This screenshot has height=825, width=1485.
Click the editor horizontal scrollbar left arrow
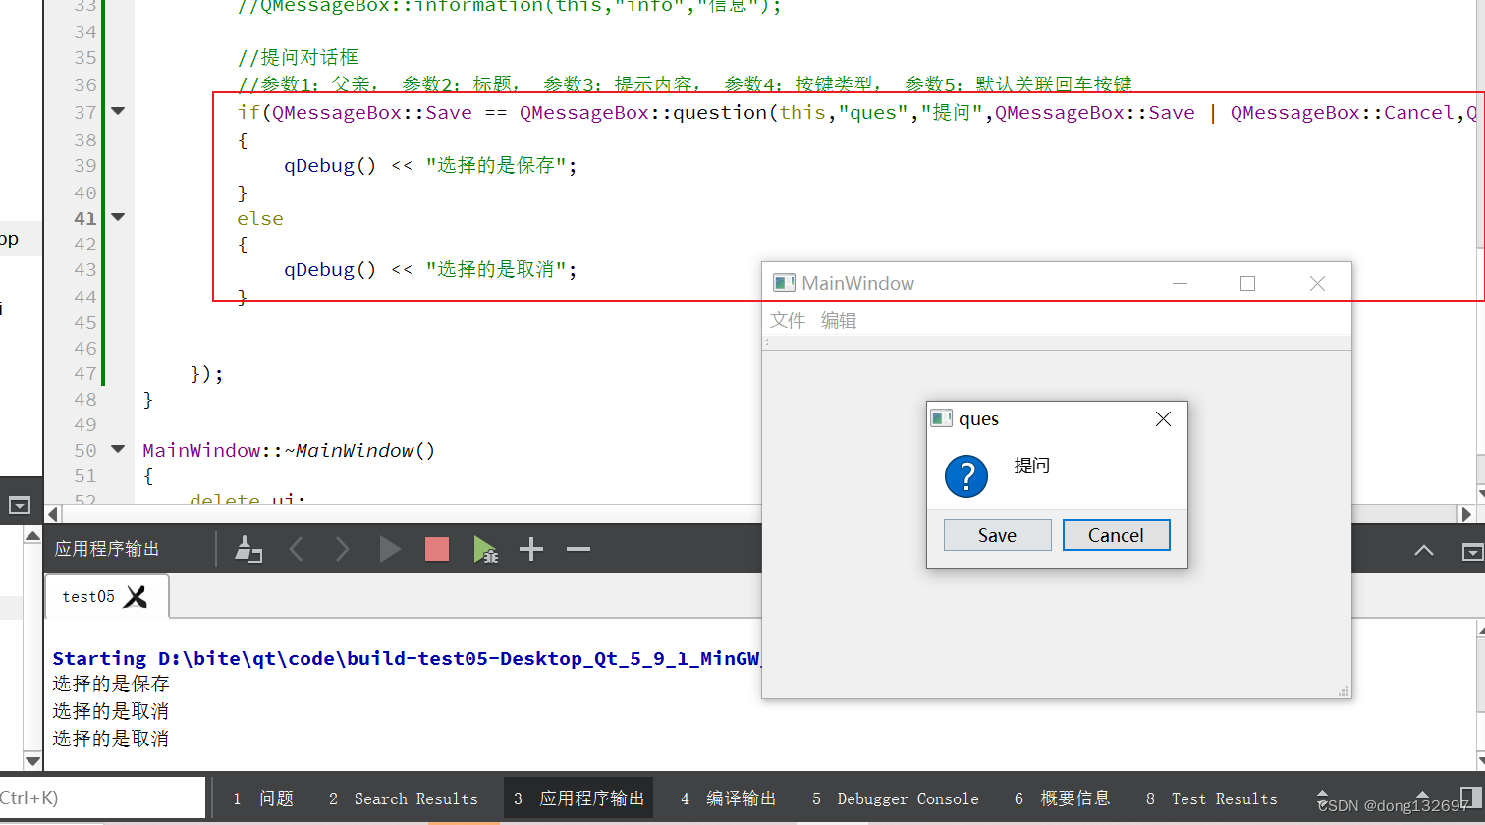click(x=53, y=513)
